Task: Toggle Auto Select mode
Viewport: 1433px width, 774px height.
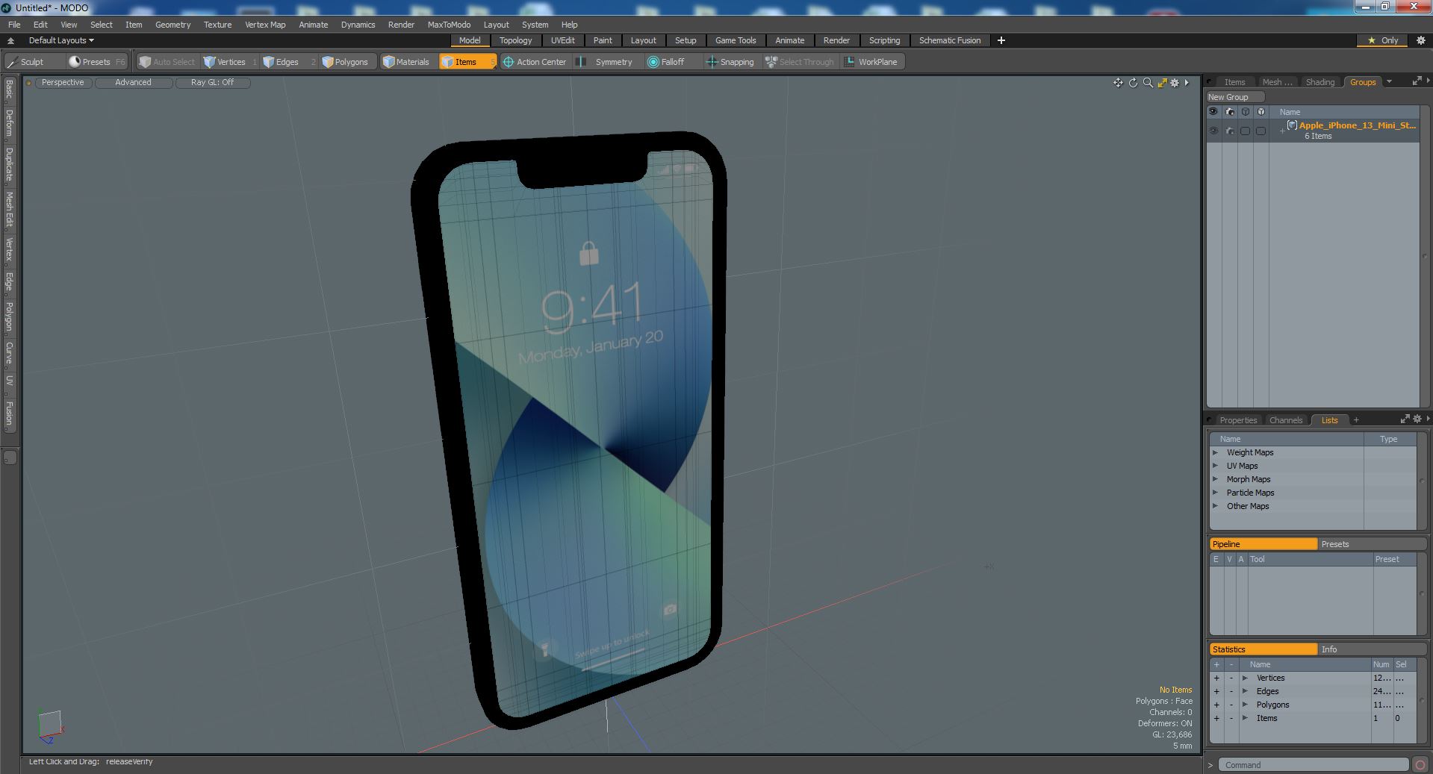Action: click(167, 62)
